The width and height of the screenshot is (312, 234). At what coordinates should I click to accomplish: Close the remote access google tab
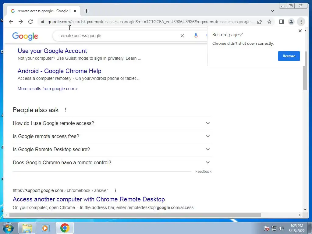point(75,11)
